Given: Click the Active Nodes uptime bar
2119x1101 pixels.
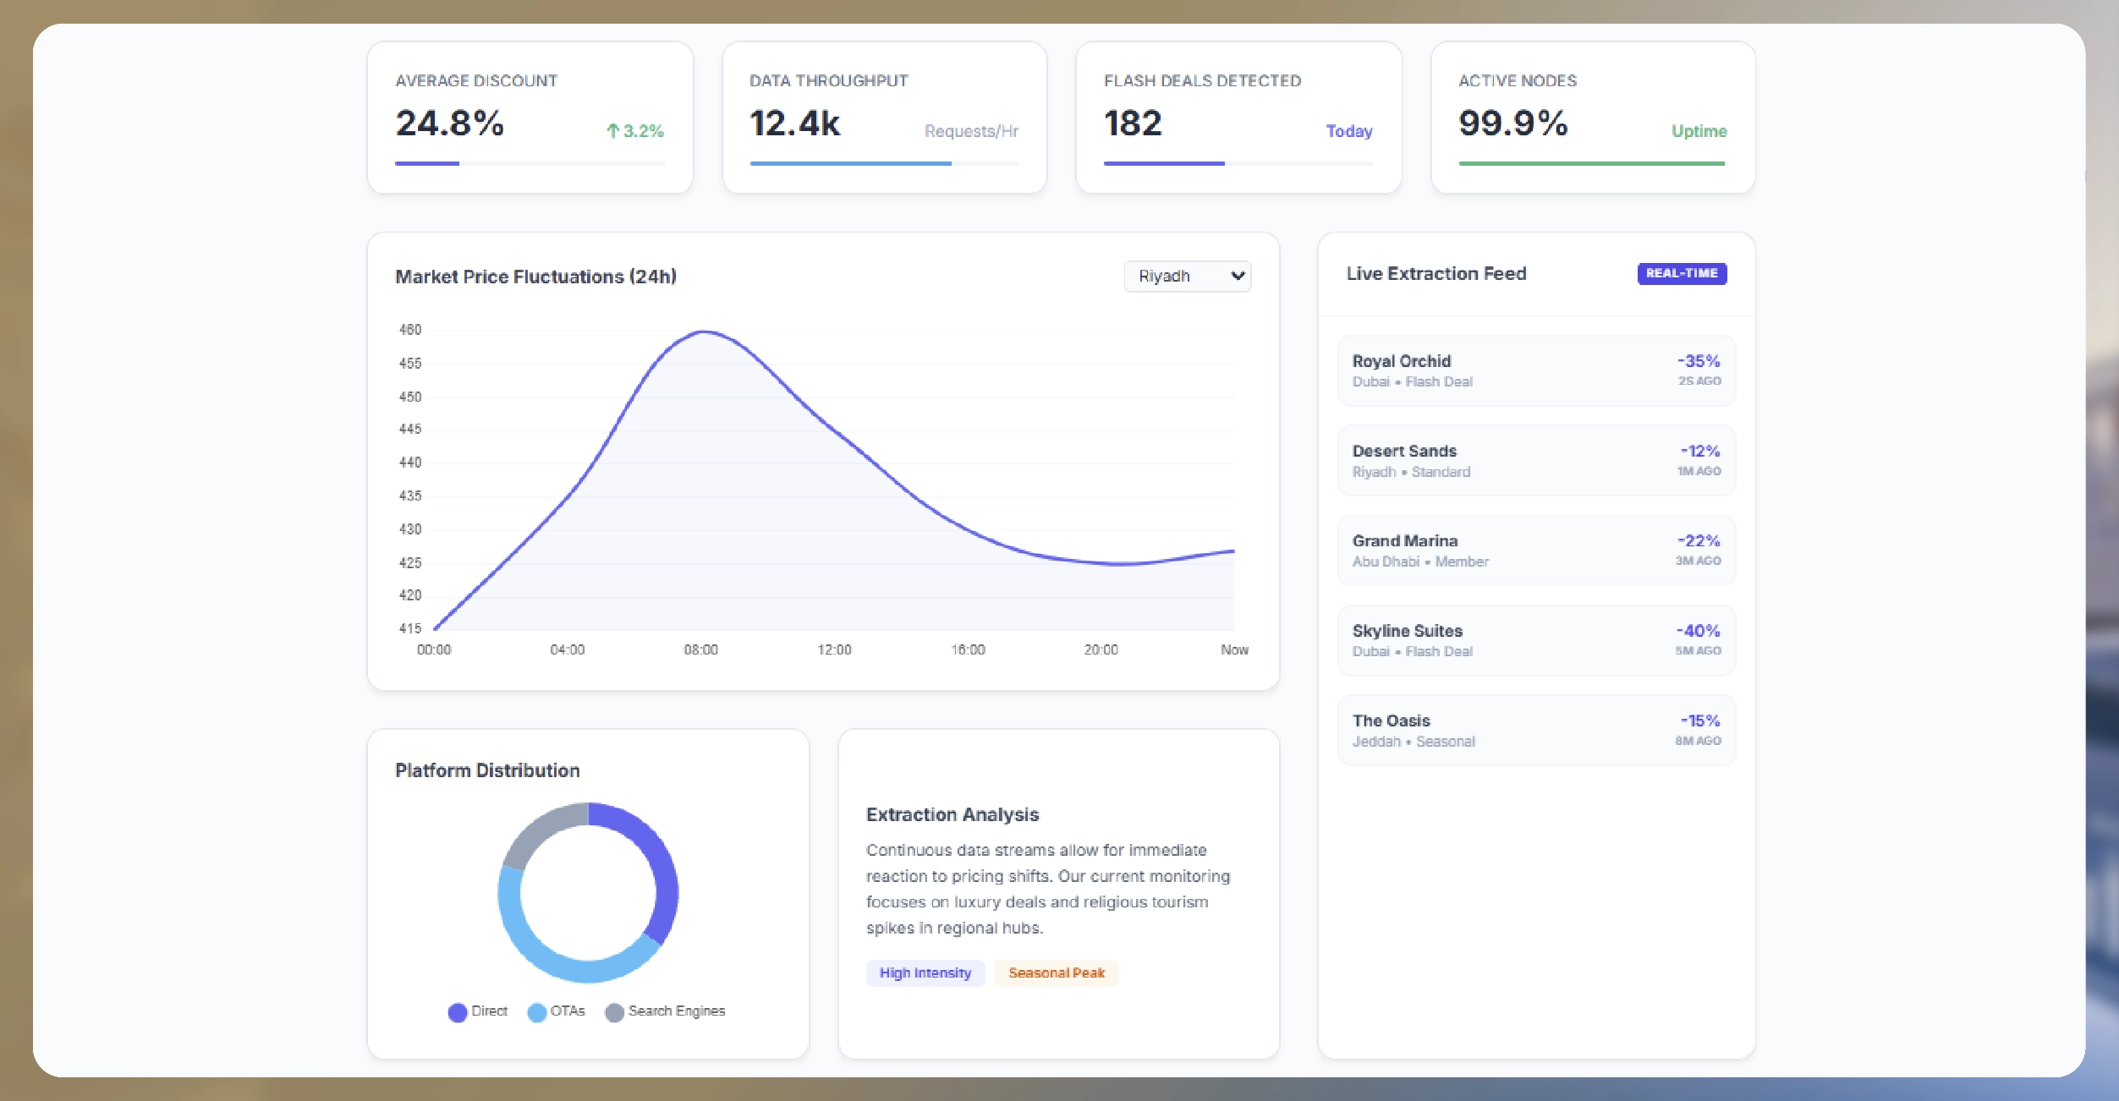Looking at the screenshot, I should (x=1592, y=163).
